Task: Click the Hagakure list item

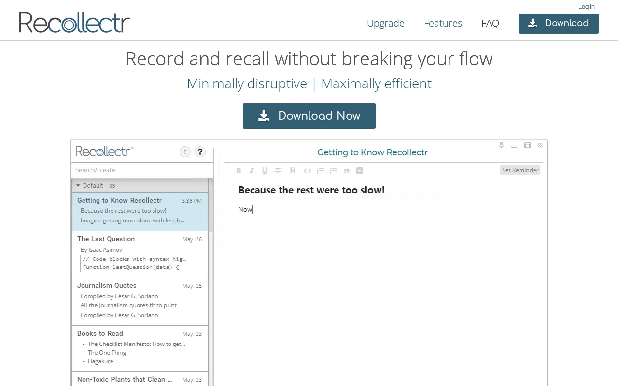Action: click(x=100, y=361)
